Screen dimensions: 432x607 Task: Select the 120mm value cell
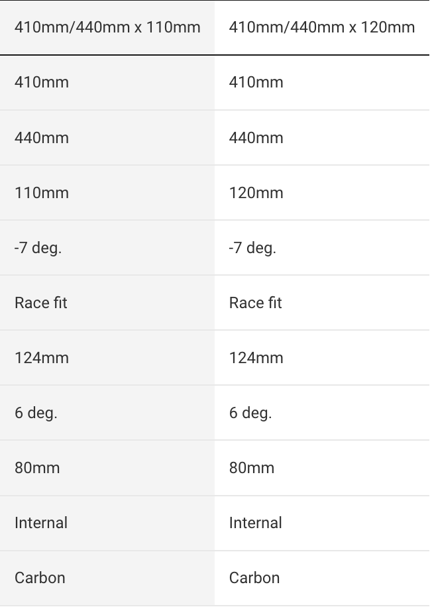(x=256, y=193)
